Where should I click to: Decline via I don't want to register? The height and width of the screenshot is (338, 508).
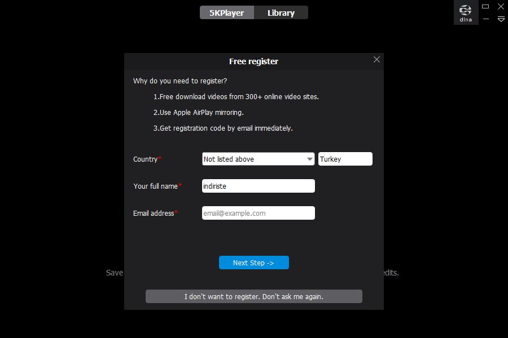pos(253,296)
